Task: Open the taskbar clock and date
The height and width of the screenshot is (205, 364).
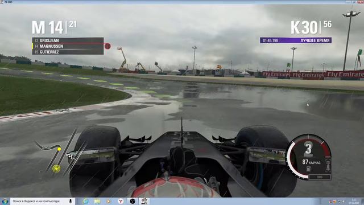Action: click(x=354, y=201)
